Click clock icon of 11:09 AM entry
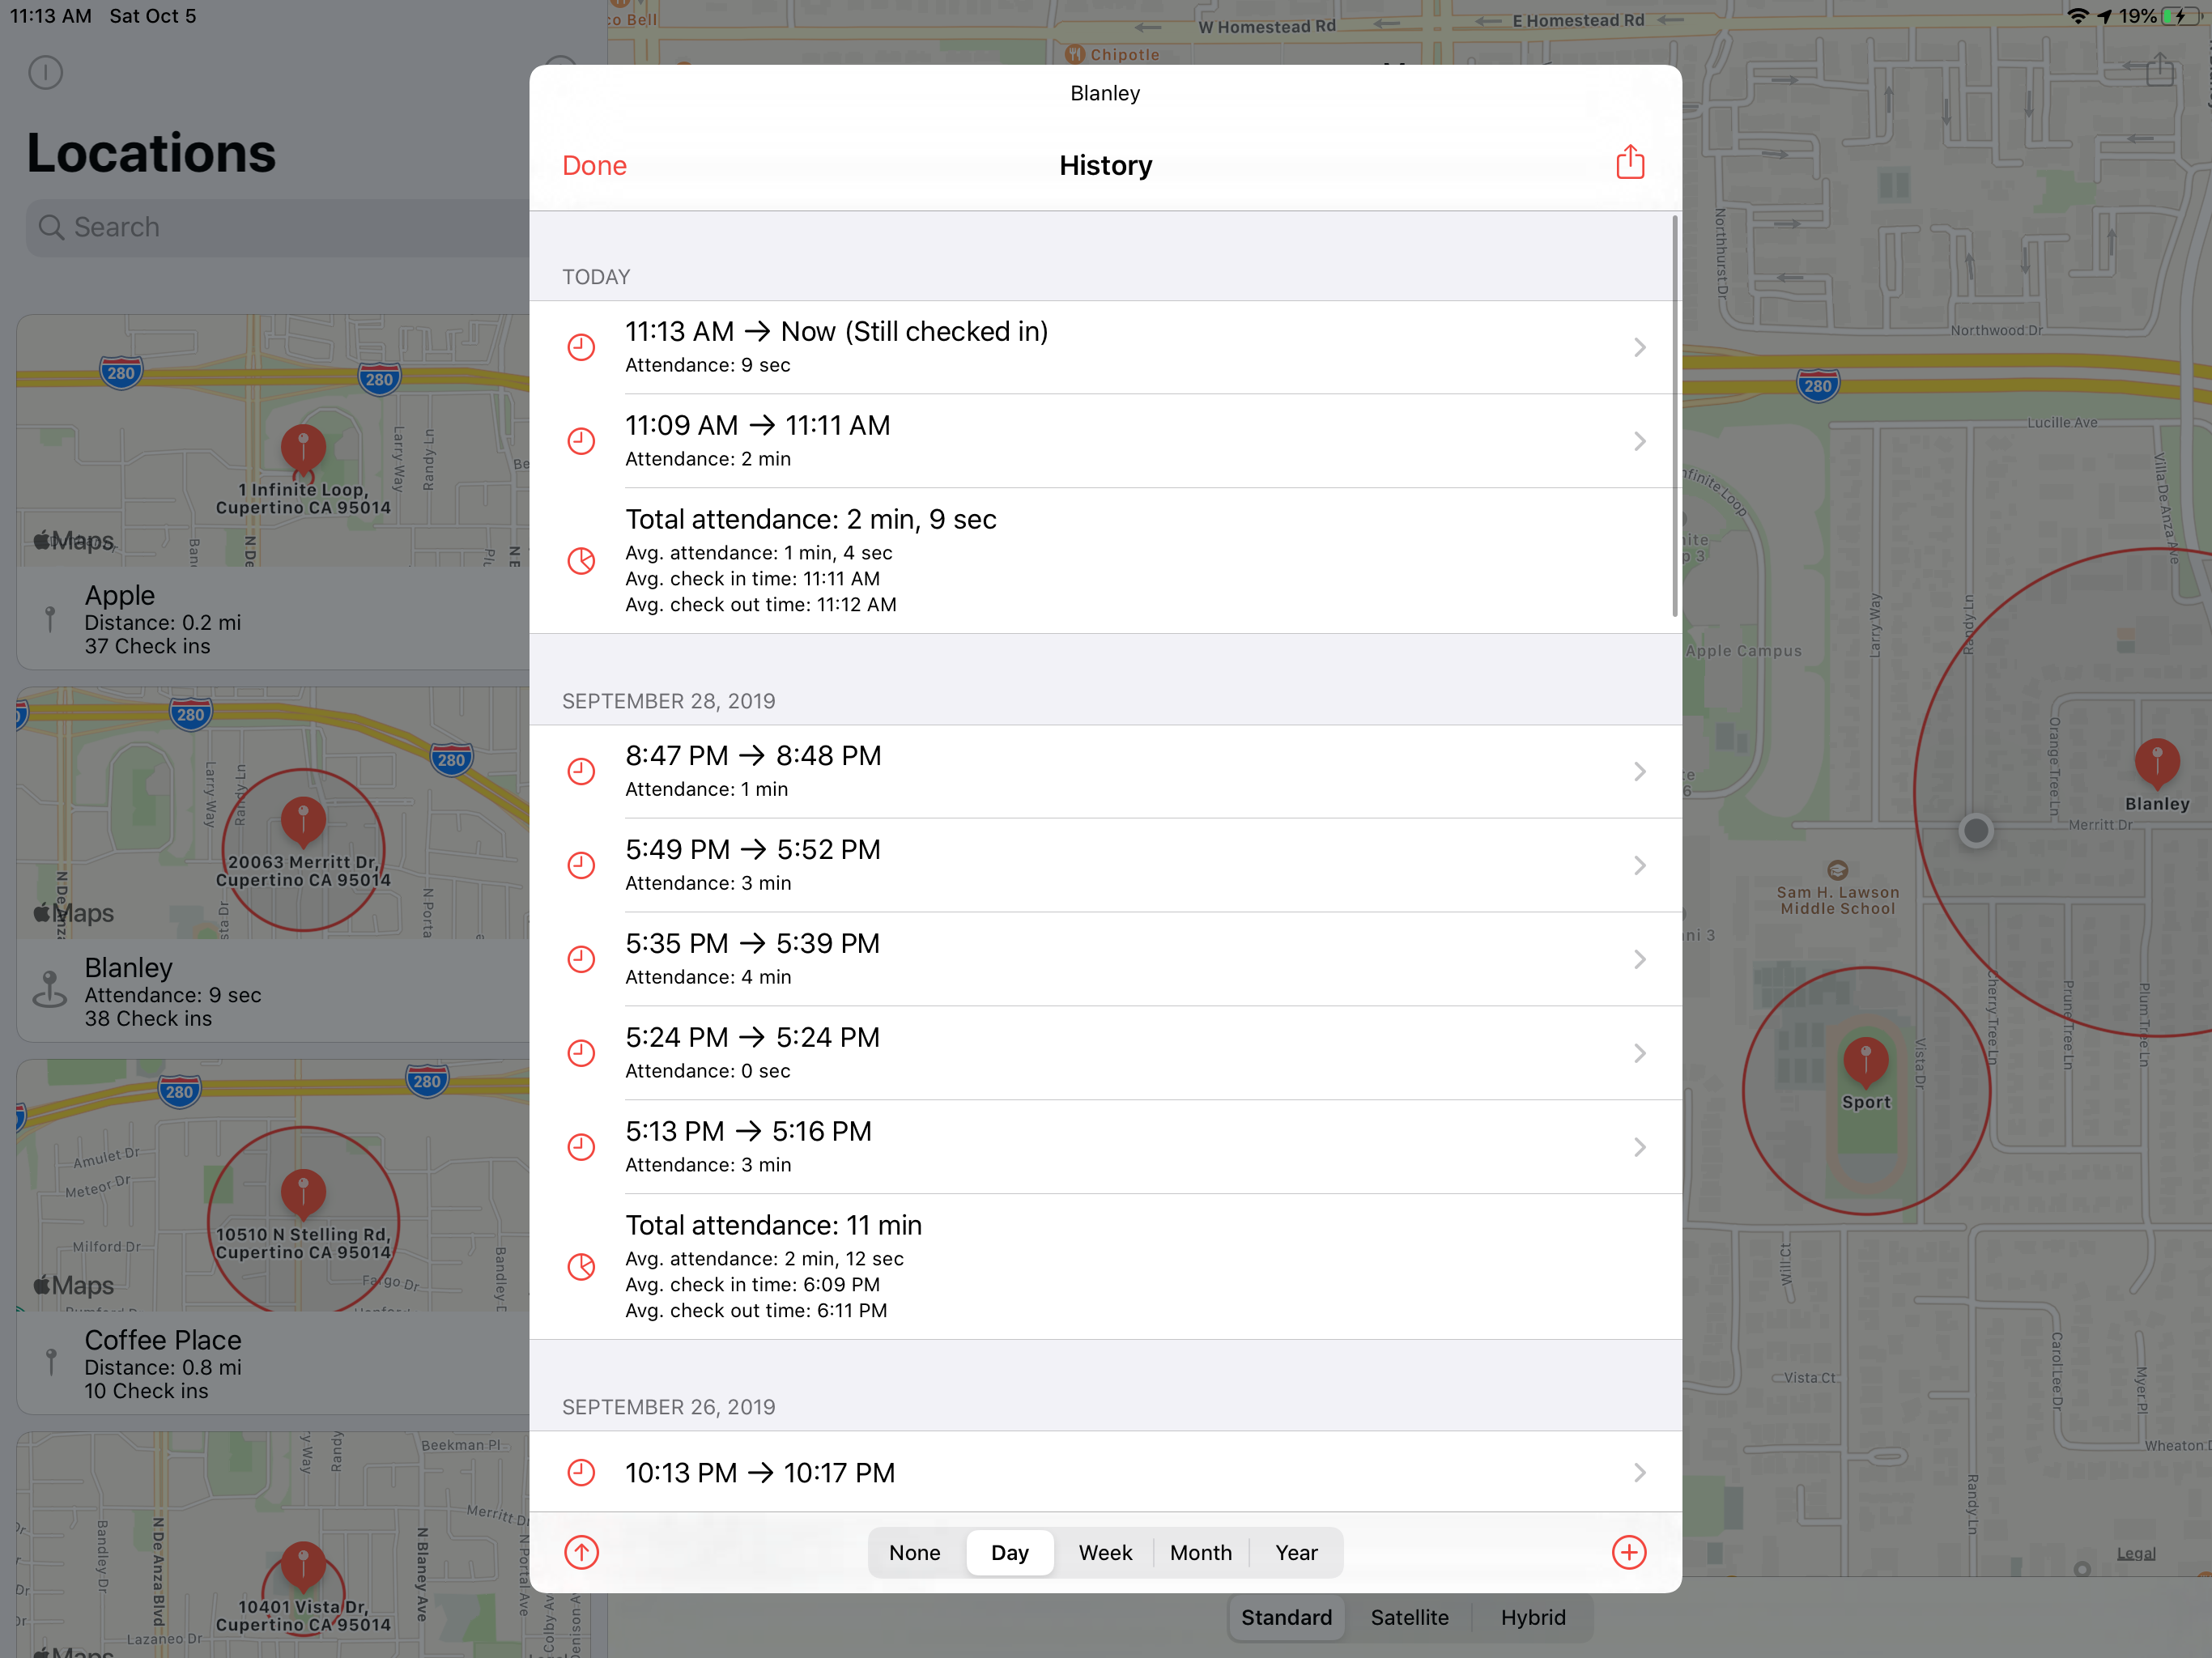 [581, 441]
